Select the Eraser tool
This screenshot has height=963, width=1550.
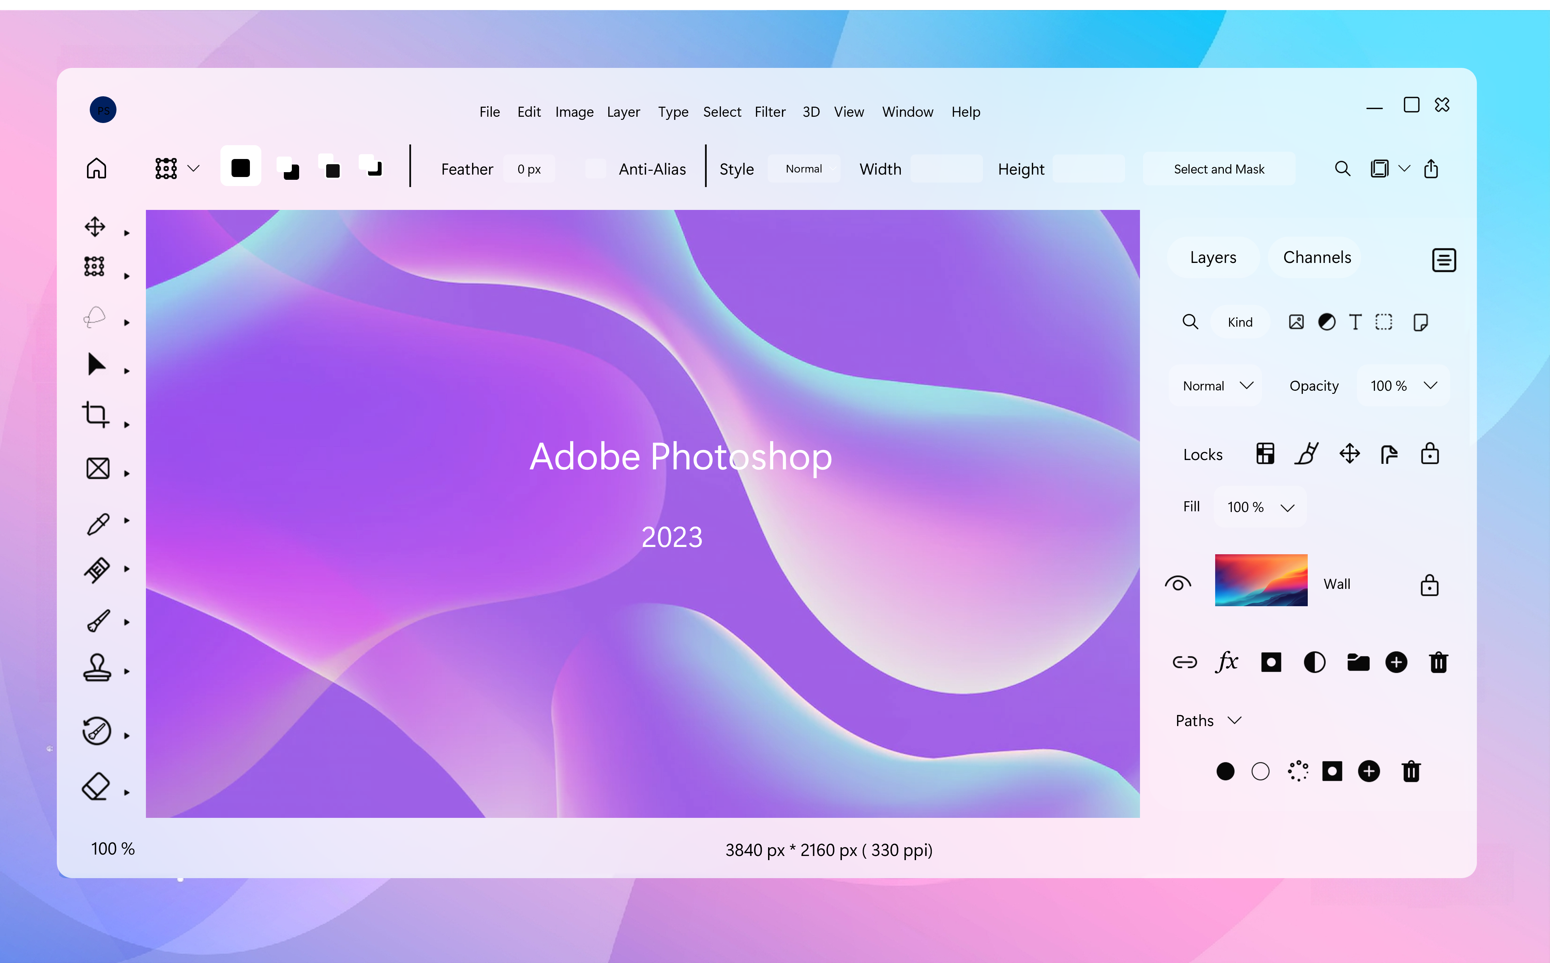96,787
